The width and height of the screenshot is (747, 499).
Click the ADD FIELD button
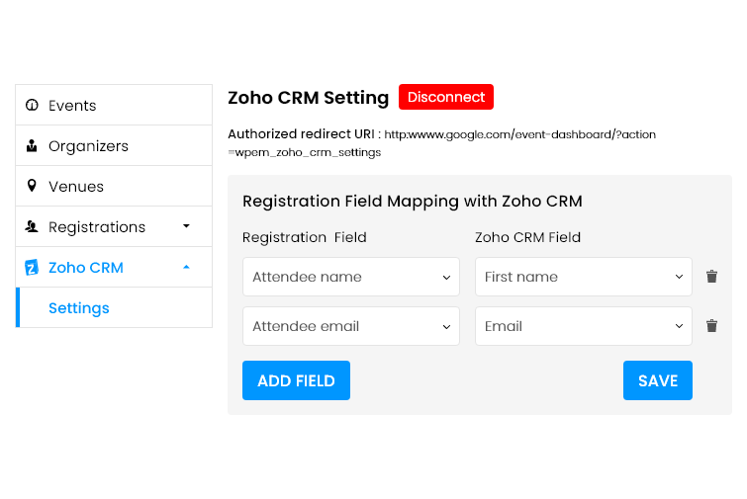coord(296,380)
